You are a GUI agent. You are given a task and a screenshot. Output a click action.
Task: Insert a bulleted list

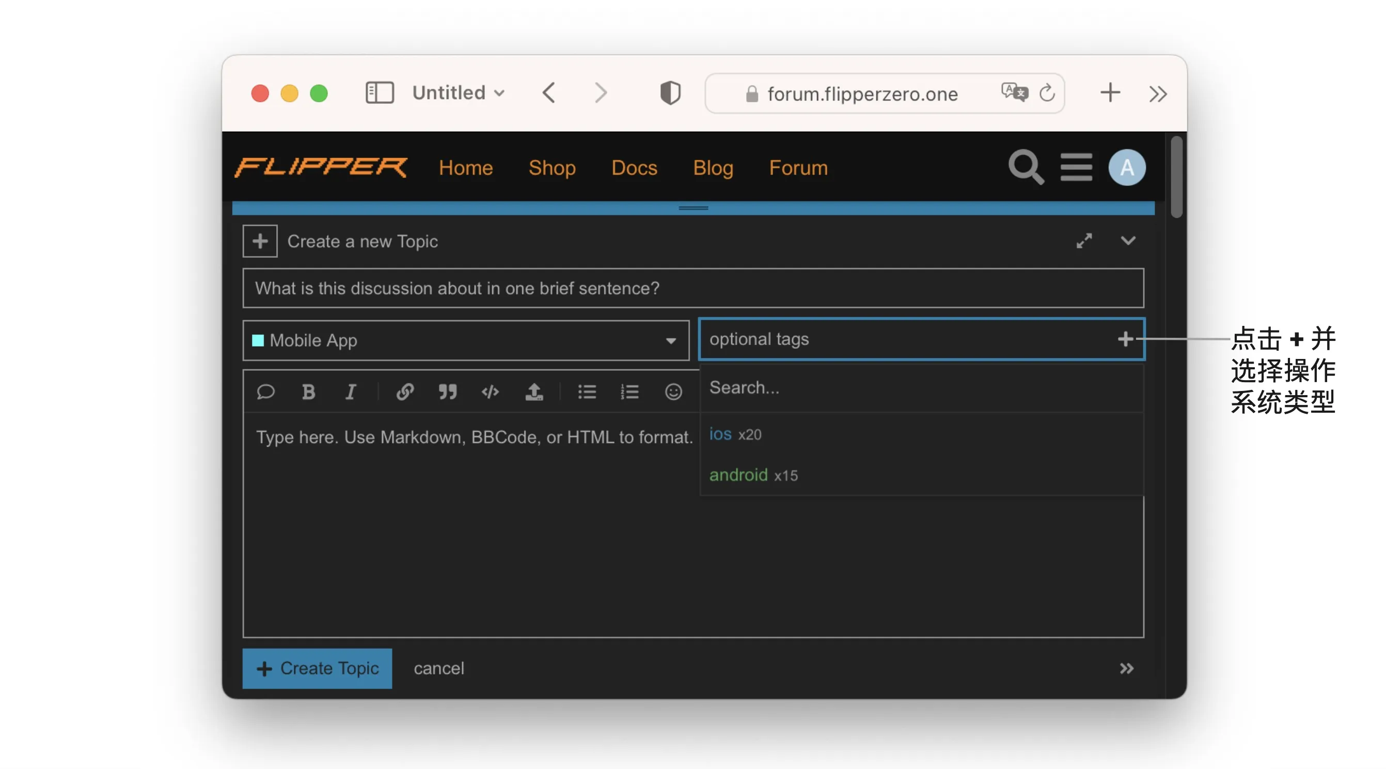587,392
